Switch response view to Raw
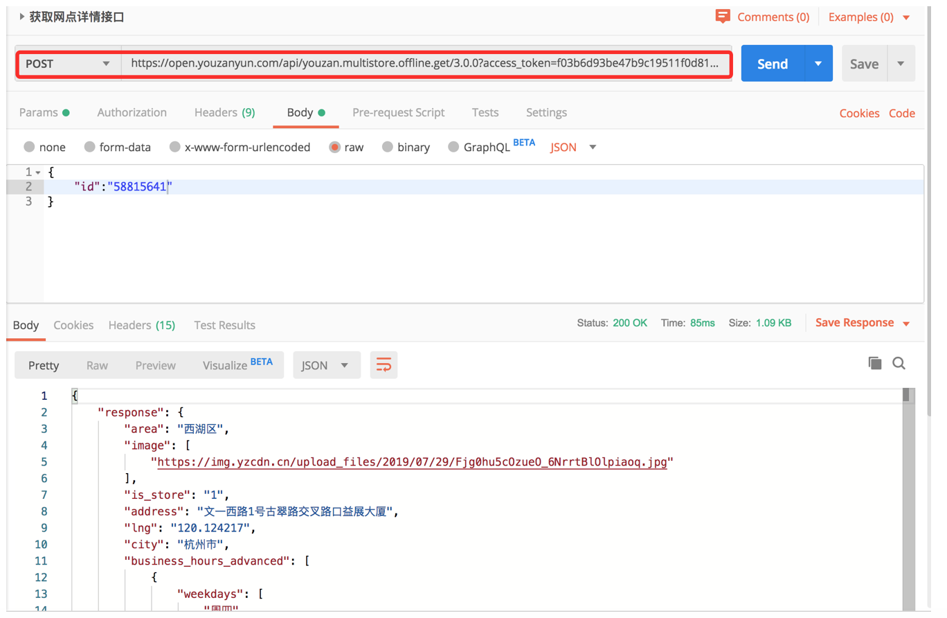The width and height of the screenshot is (947, 618). click(97, 365)
